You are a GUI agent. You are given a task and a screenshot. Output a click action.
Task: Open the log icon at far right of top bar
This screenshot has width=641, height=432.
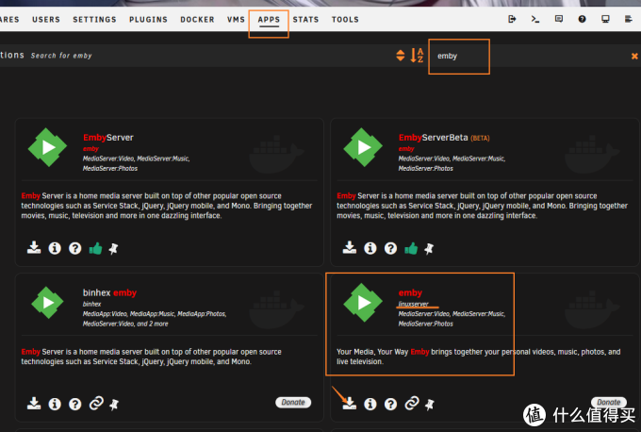pos(629,19)
